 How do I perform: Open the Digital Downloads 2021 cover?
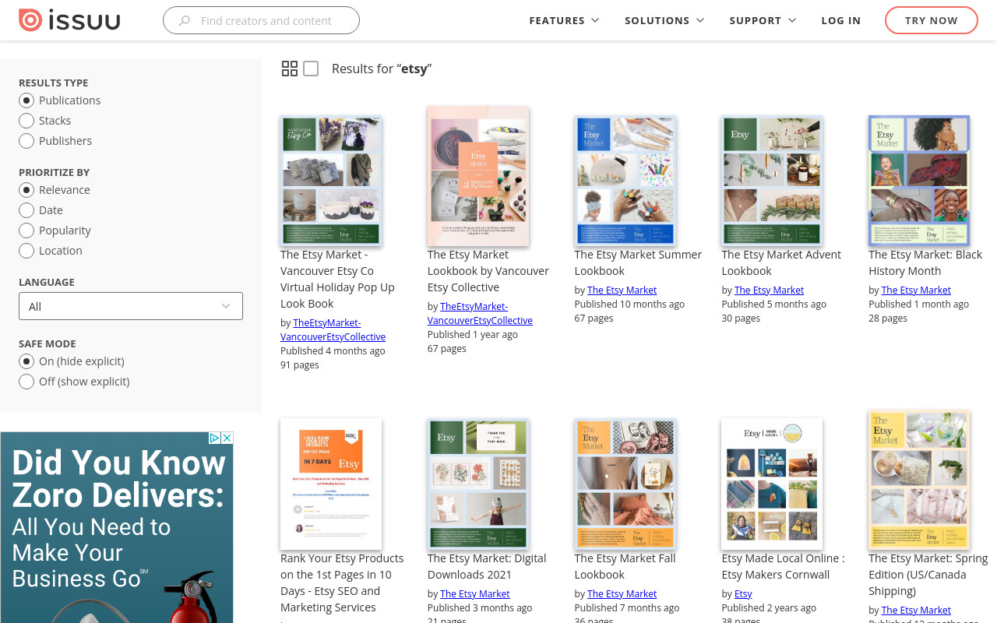(x=478, y=484)
